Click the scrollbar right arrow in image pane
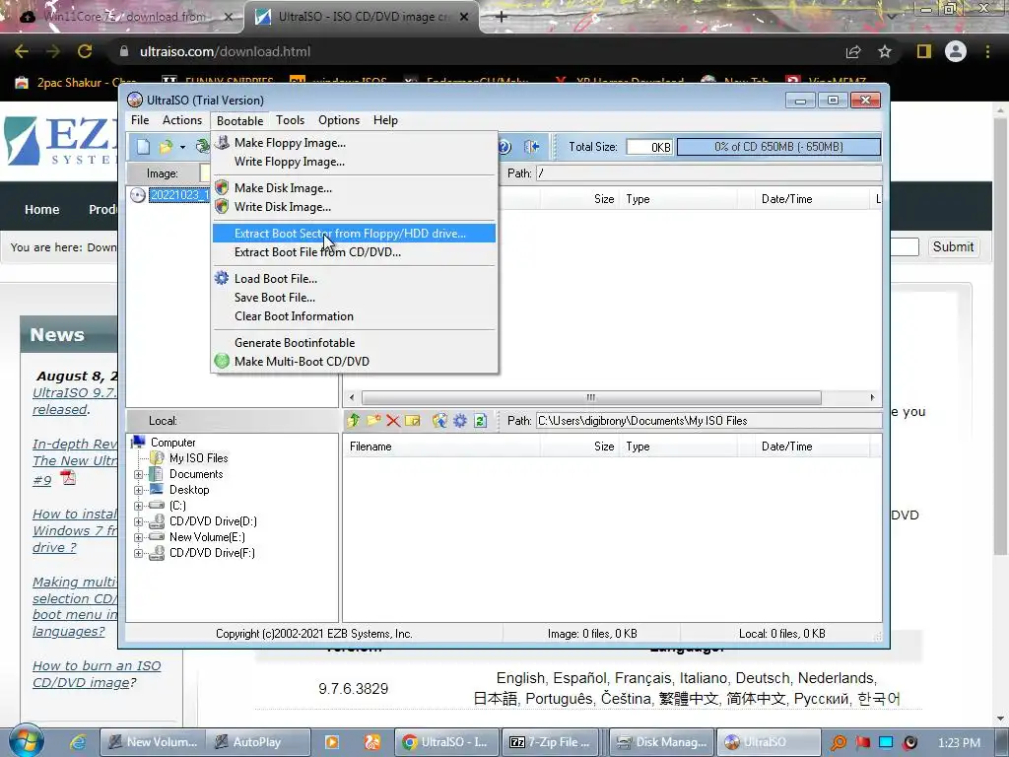Image resolution: width=1009 pixels, height=757 pixels. click(873, 397)
